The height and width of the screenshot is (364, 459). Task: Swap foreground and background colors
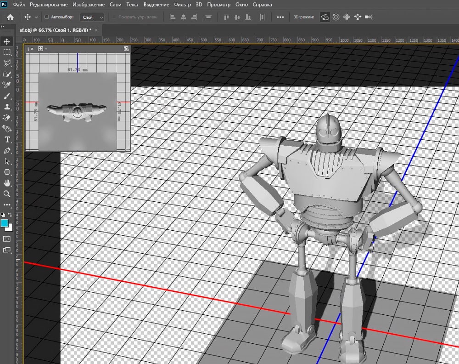(10, 215)
